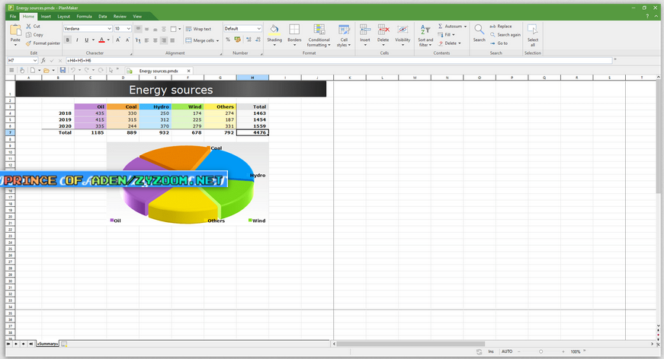664x359 pixels.
Task: Click the Delete cells icon
Action: 383,30
